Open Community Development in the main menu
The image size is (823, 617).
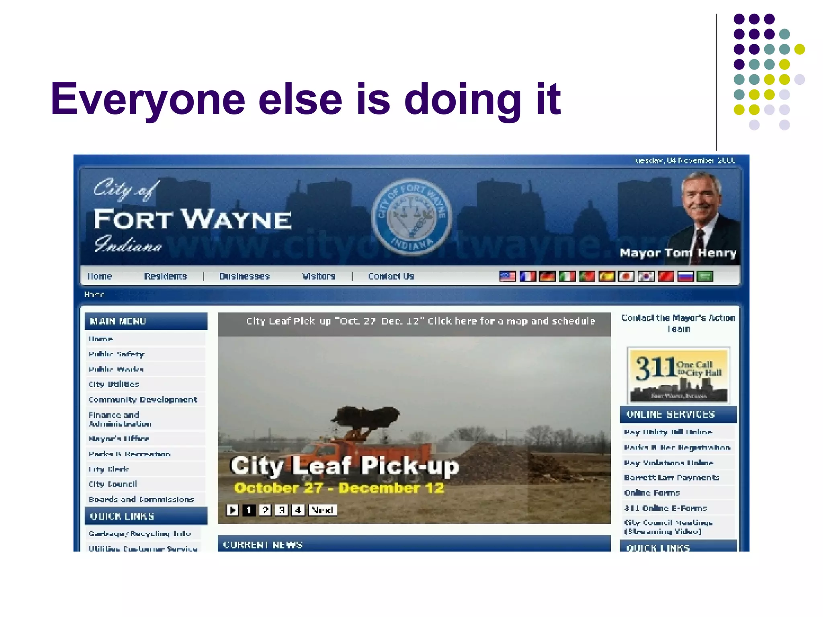pos(143,400)
